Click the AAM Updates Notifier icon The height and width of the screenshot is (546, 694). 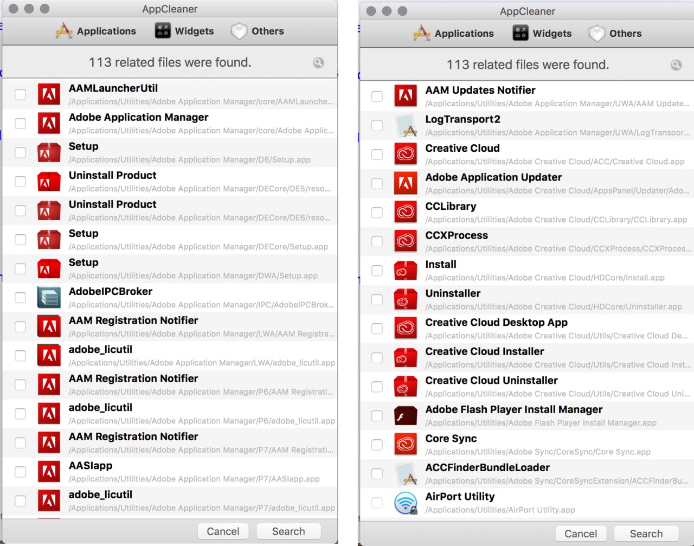coord(406,97)
